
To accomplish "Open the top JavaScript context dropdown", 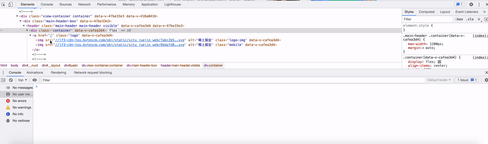I will [x=23, y=80].
